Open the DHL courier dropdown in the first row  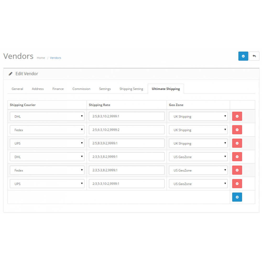tap(47, 116)
